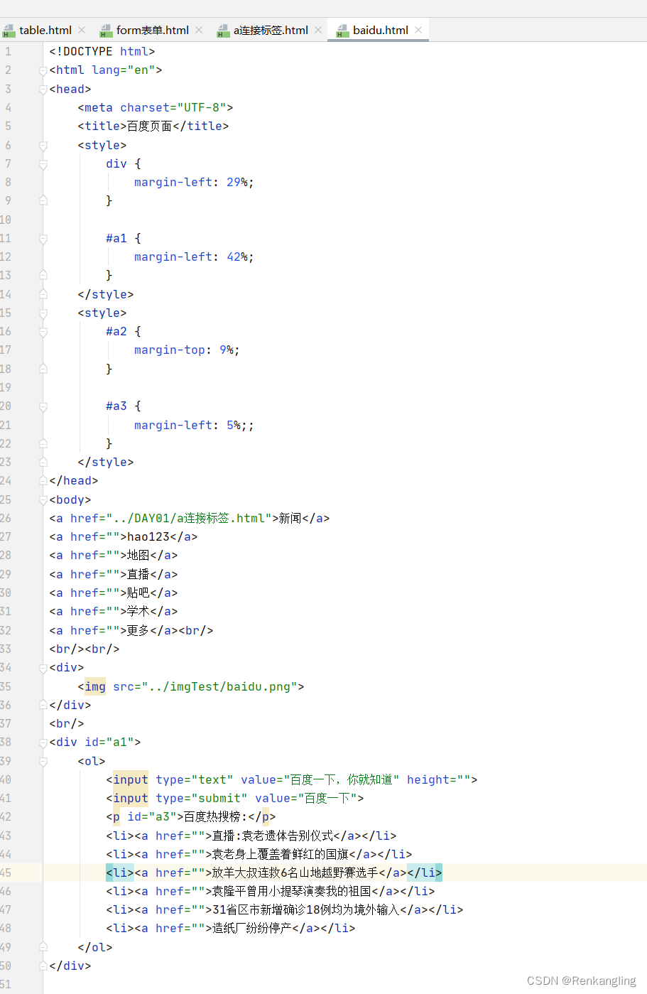Collapse the head section fold marker
Viewport: 647px width, 994px height.
[42, 89]
